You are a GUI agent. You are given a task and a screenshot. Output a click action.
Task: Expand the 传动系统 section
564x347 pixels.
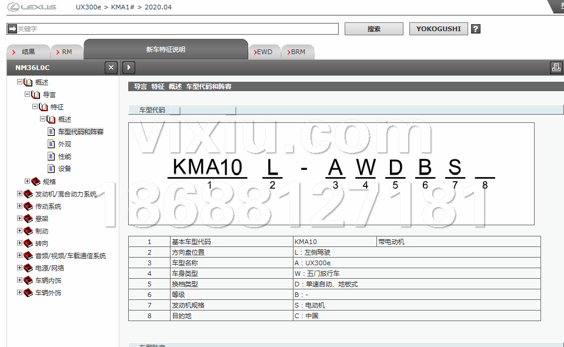pyautogui.click(x=19, y=206)
